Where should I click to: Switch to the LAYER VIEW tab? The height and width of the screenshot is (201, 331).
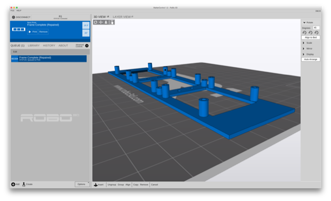pos(123,17)
